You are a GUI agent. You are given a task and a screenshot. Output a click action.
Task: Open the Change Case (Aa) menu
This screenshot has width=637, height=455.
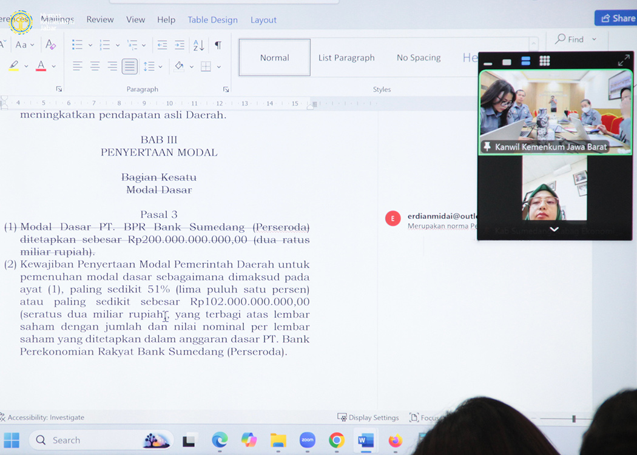point(24,45)
